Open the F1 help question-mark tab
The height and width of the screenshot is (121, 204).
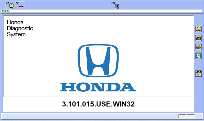click(10, 5)
